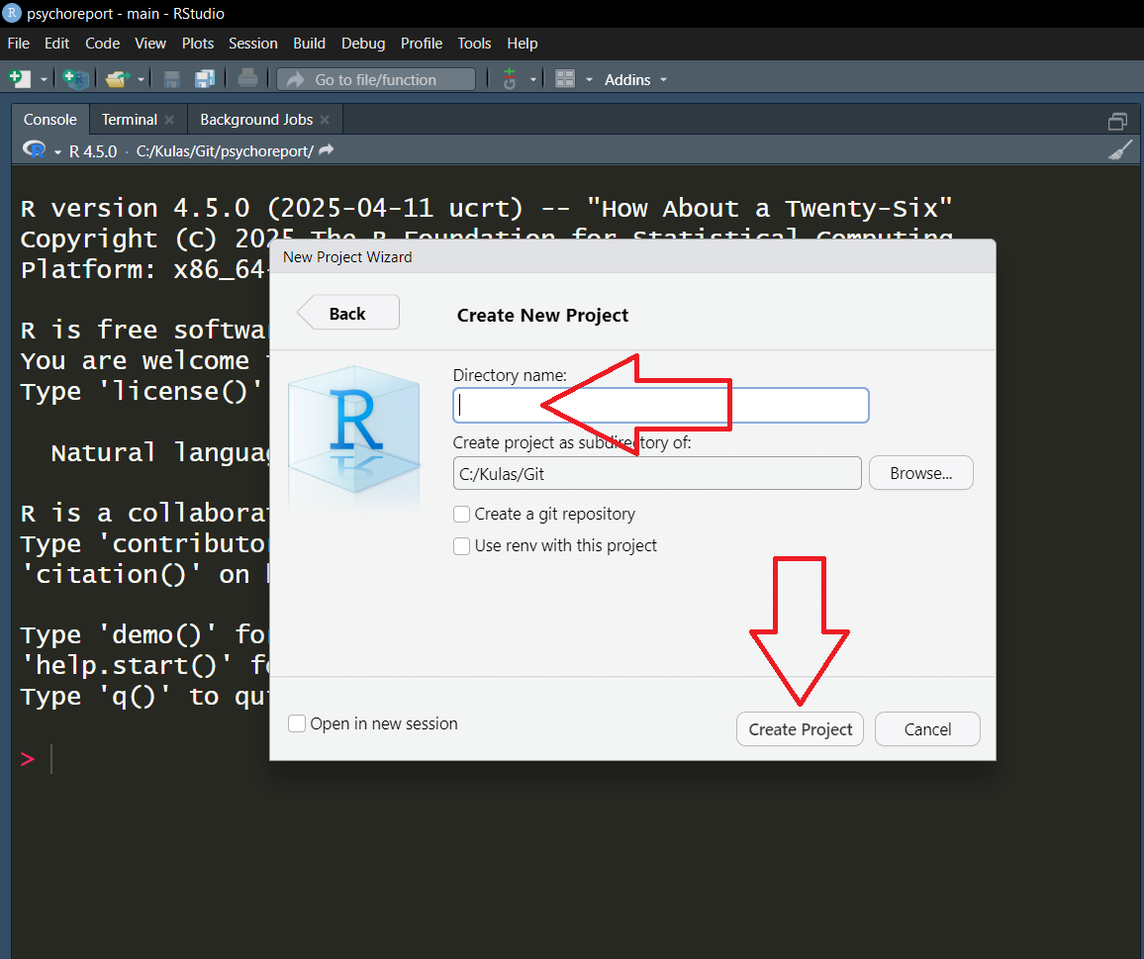Screen dimensions: 1144x959
Task: Tick Open in new session checkbox
Action: (x=297, y=724)
